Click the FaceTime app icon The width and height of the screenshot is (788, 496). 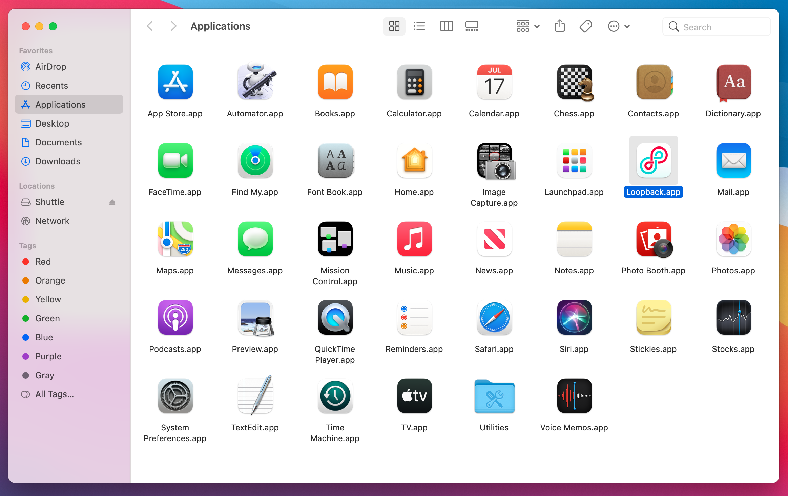[x=175, y=160]
